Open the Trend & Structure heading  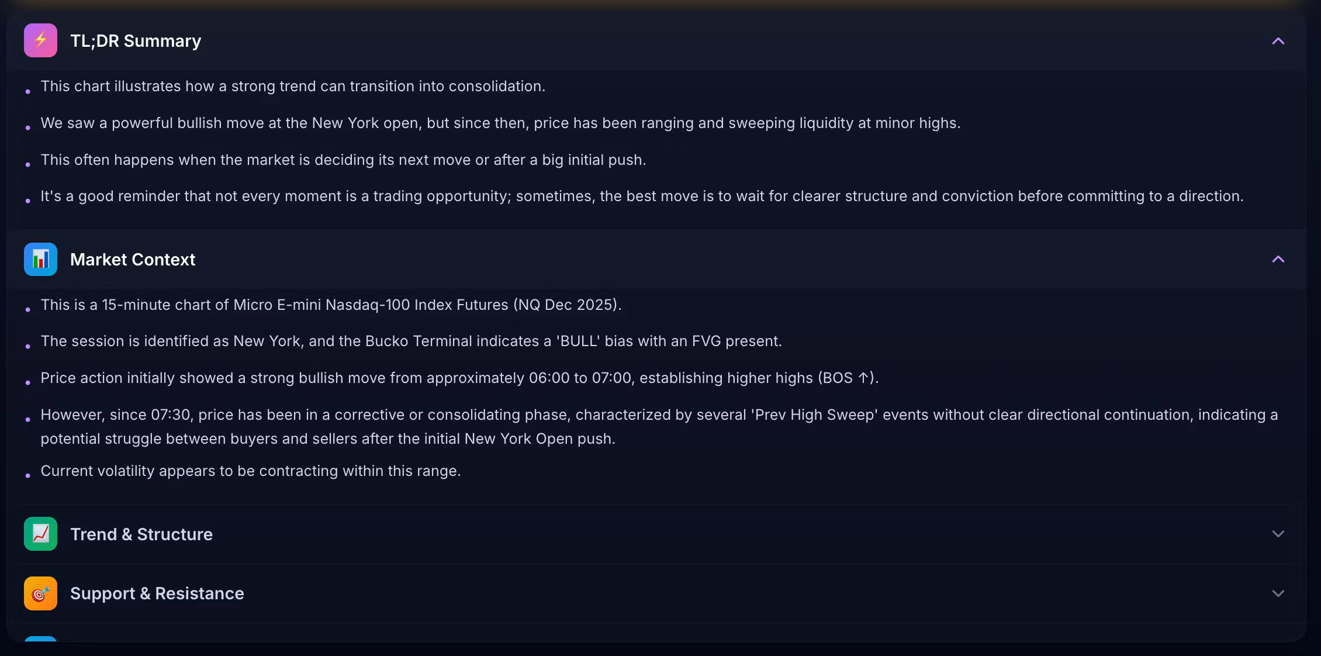(x=141, y=534)
